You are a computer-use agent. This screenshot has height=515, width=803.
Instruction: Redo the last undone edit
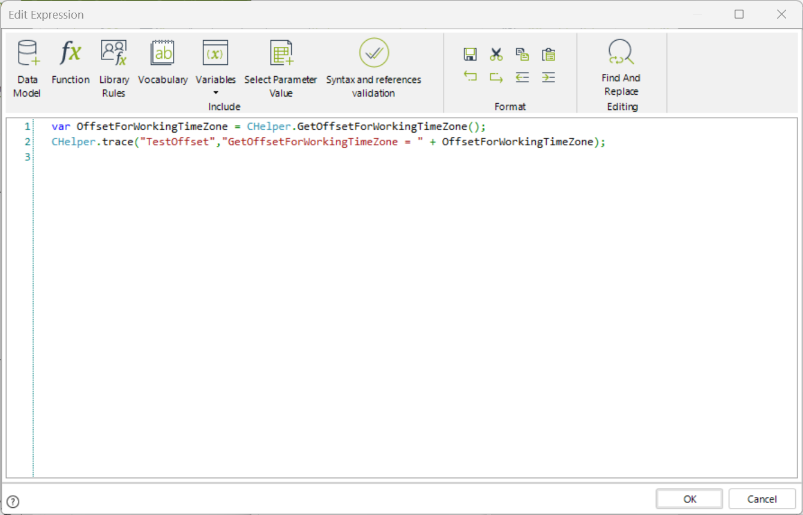click(496, 77)
